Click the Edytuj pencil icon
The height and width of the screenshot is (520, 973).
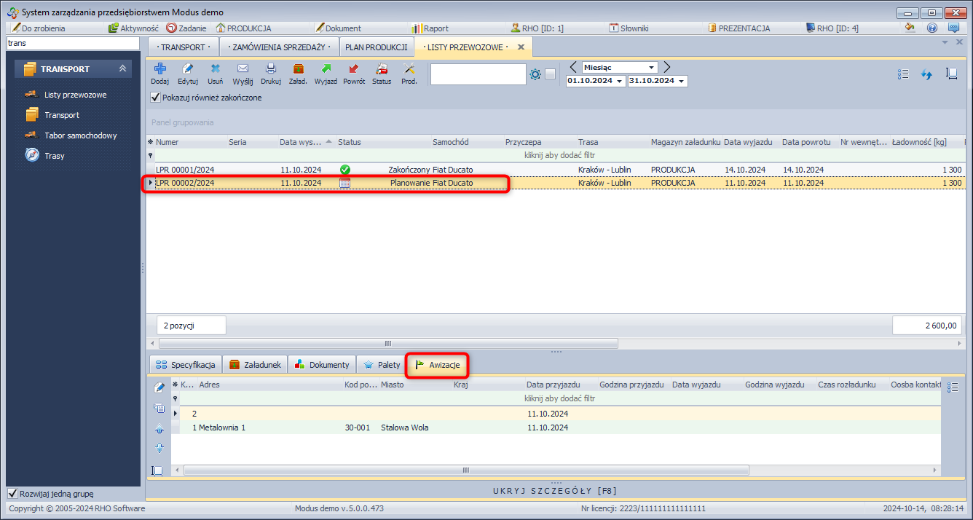click(188, 69)
